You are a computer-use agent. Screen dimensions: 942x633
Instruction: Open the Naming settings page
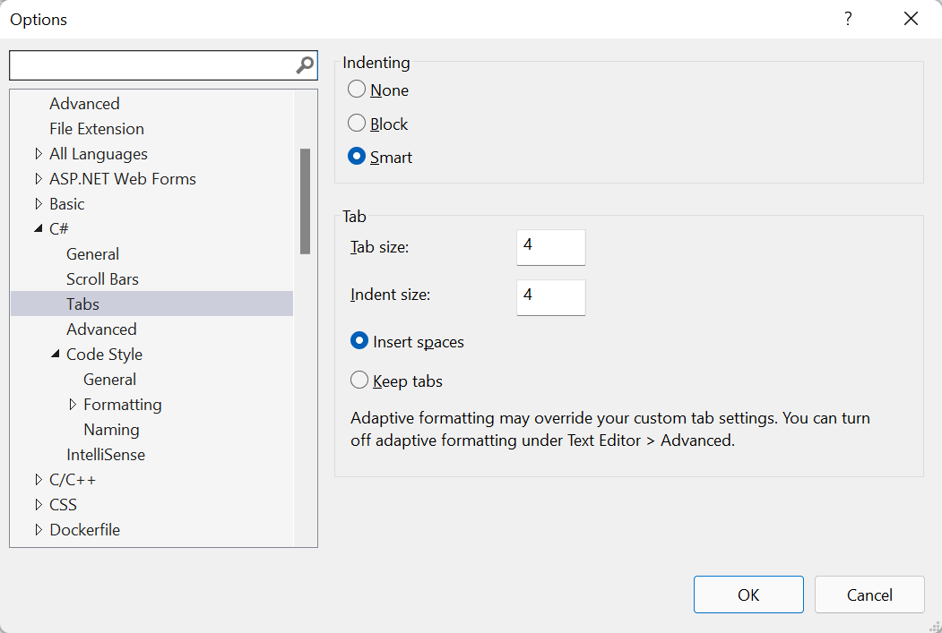click(111, 429)
